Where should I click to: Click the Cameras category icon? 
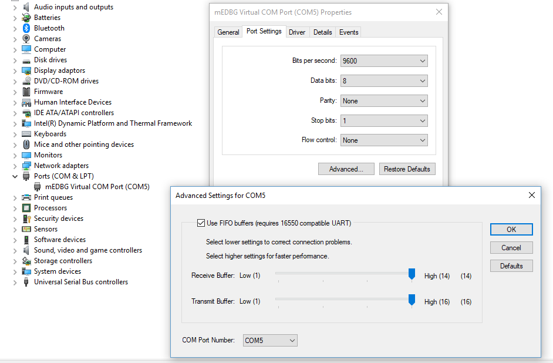click(26, 39)
